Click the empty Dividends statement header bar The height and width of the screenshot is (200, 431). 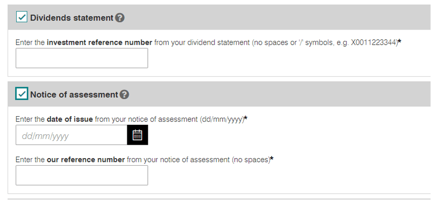(x=275, y=18)
